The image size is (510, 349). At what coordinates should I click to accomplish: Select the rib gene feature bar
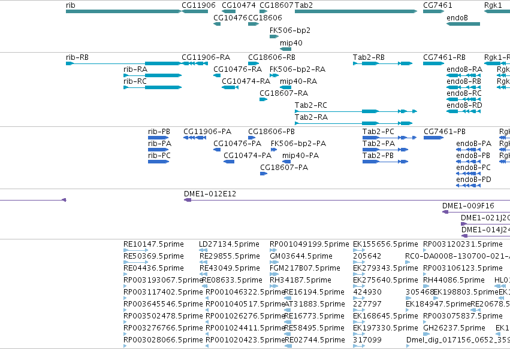click(123, 11)
